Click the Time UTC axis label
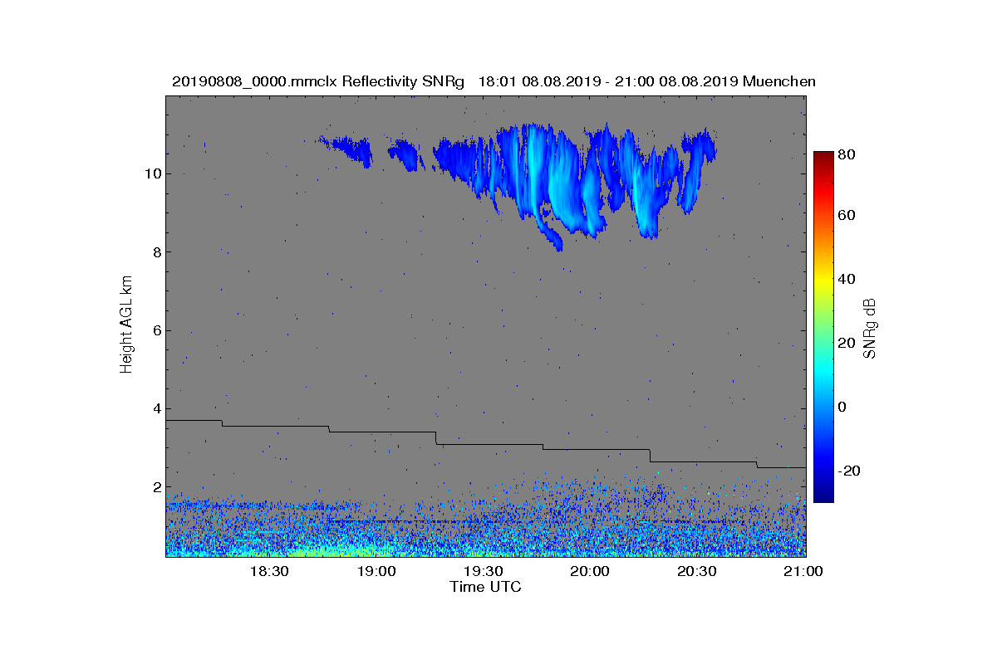997x664 pixels. tap(485, 587)
